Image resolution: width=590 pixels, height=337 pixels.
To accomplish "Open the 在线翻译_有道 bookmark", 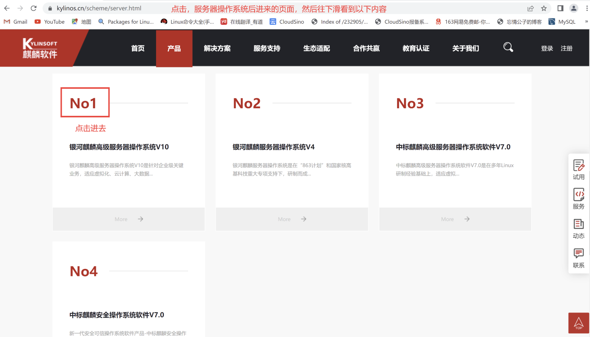I will [242, 22].
